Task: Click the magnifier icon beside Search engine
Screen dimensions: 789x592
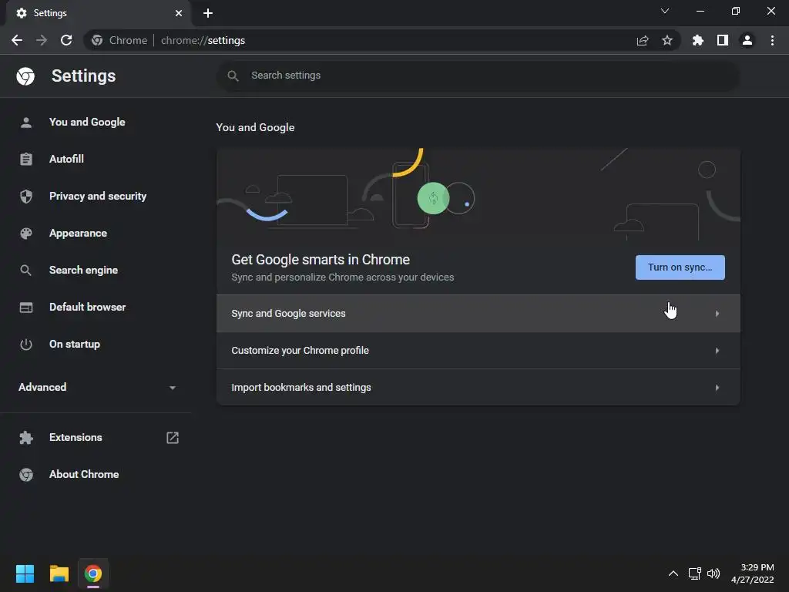Action: coord(25,271)
